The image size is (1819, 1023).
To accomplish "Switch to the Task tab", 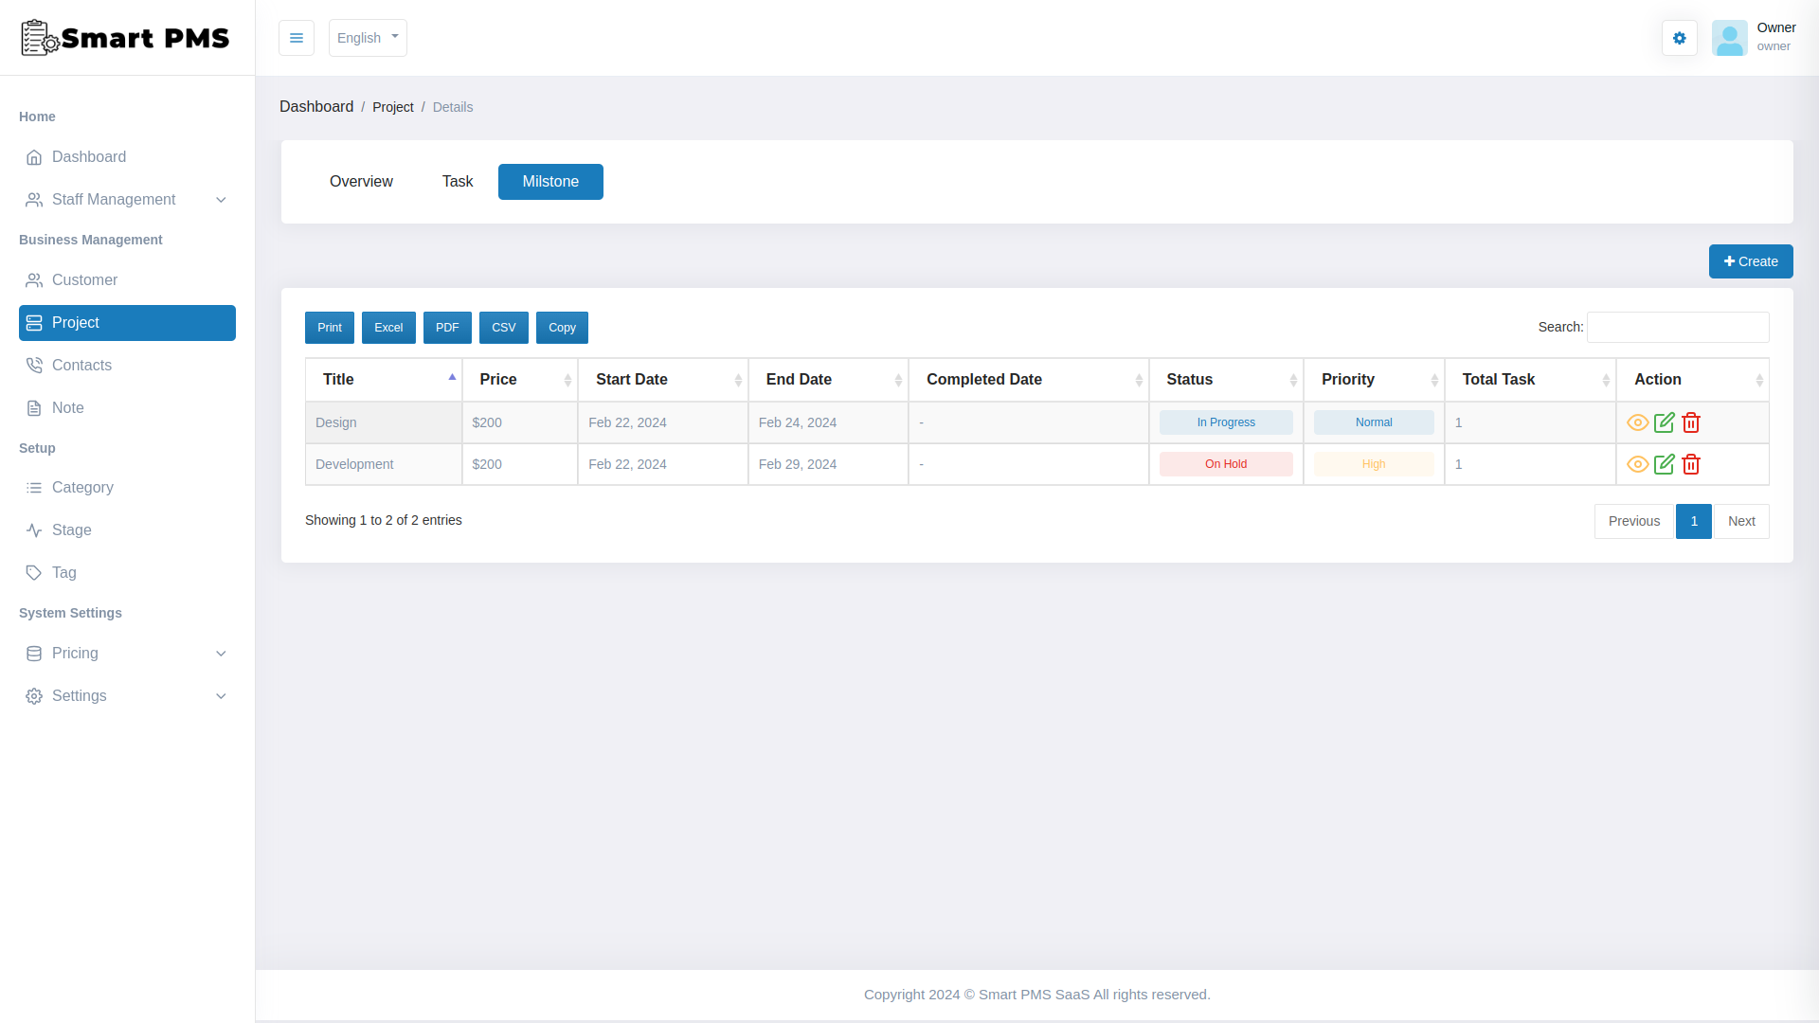I will (457, 181).
